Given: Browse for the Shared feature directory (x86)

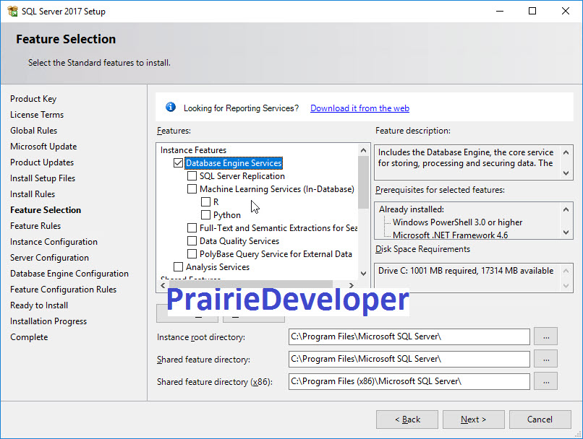Looking at the screenshot, I should (x=545, y=381).
